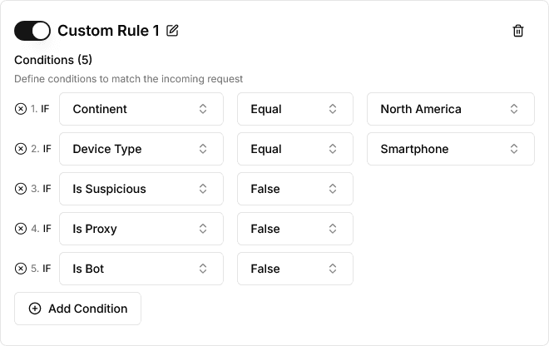Remove condition 3 with its X icon
The width and height of the screenshot is (549, 346).
21,189
